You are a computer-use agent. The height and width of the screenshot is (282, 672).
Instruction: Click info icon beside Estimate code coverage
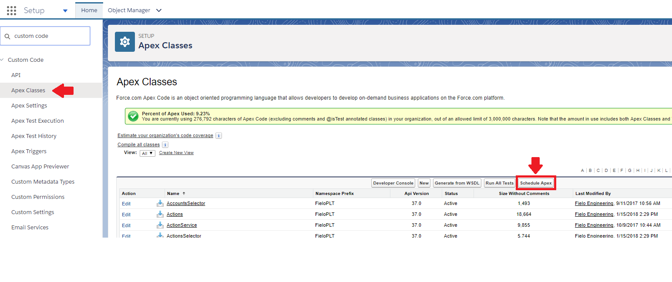(x=219, y=136)
